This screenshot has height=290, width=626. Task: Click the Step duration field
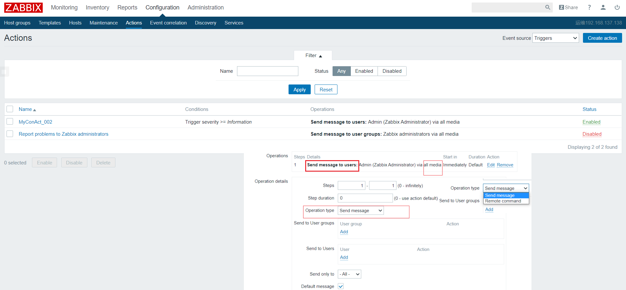click(365, 198)
